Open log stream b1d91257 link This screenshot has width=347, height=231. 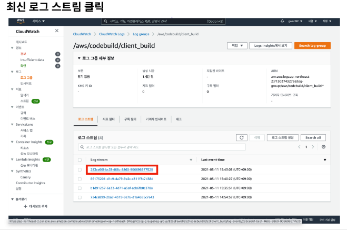point(122,188)
